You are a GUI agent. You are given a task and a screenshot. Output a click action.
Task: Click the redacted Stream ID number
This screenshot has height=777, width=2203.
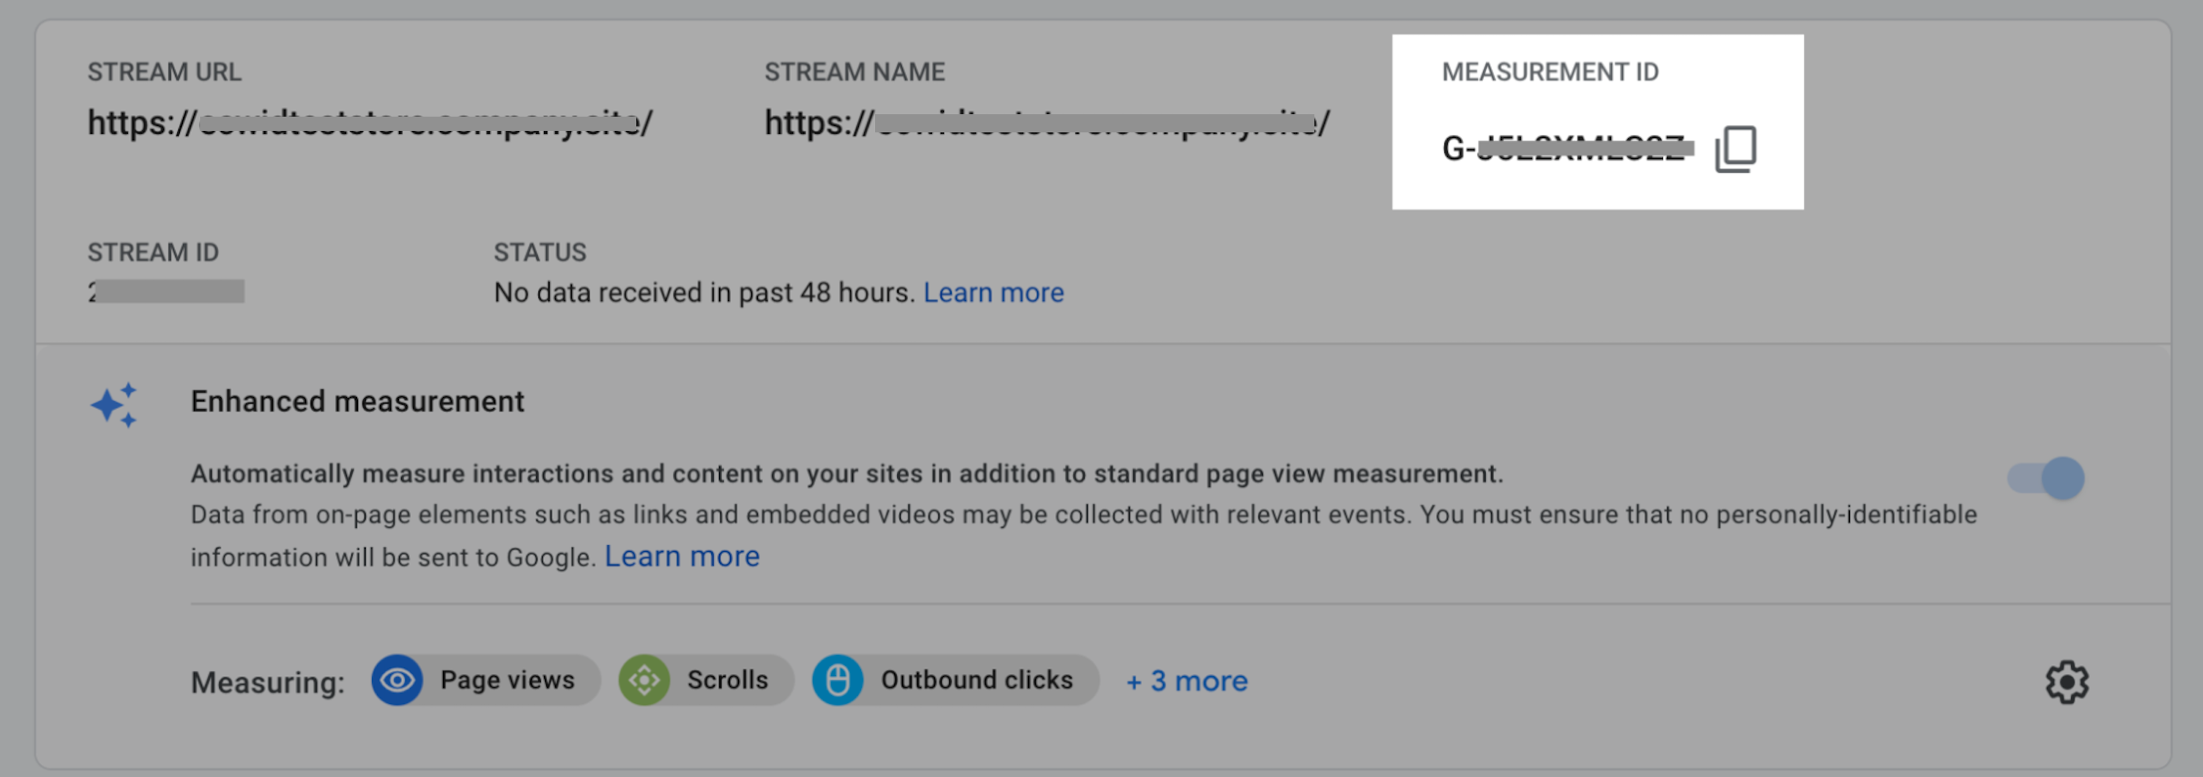point(166,292)
